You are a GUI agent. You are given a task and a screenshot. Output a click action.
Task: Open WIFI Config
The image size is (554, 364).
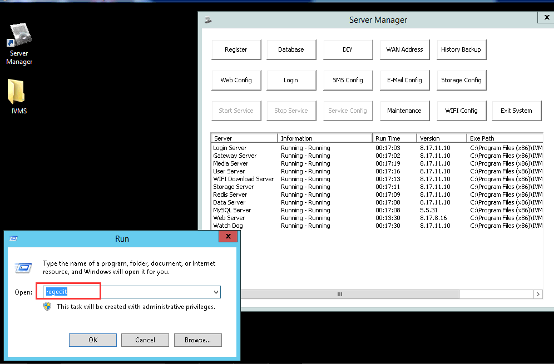461,111
